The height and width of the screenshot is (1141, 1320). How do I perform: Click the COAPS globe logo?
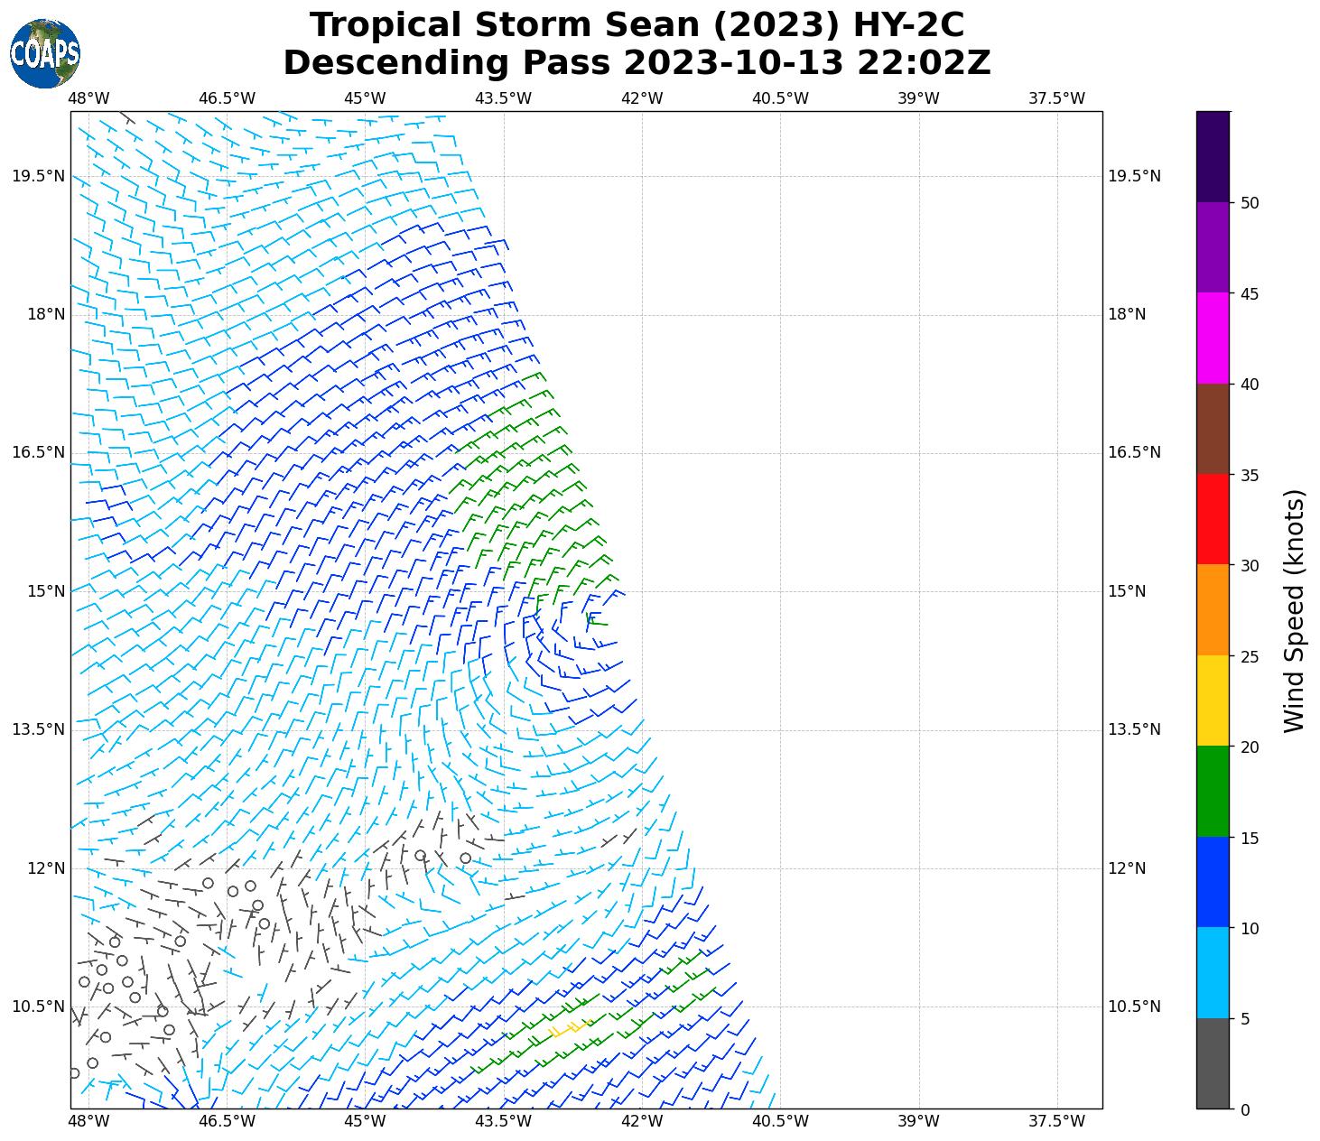45,53
